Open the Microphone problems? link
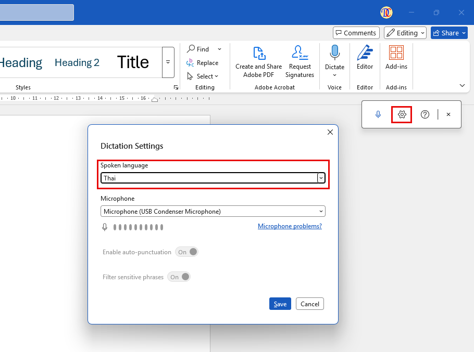Viewport: 474px width, 352px height. click(x=290, y=226)
